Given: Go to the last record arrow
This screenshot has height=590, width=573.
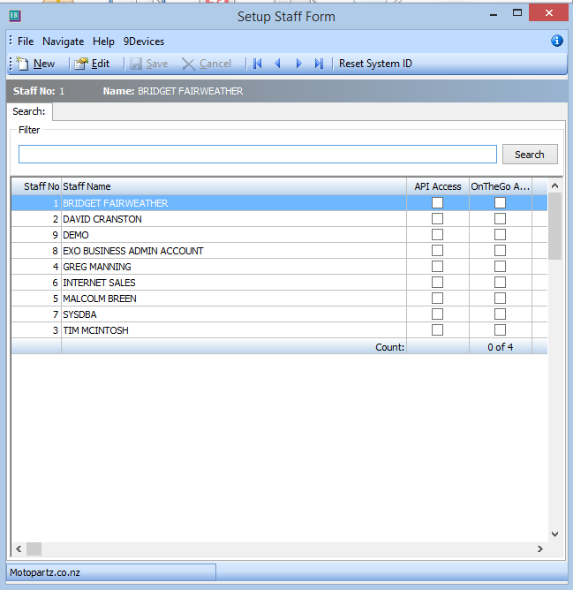Looking at the screenshot, I should point(319,64).
